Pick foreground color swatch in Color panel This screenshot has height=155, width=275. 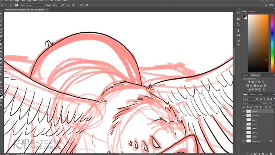tap(244, 16)
